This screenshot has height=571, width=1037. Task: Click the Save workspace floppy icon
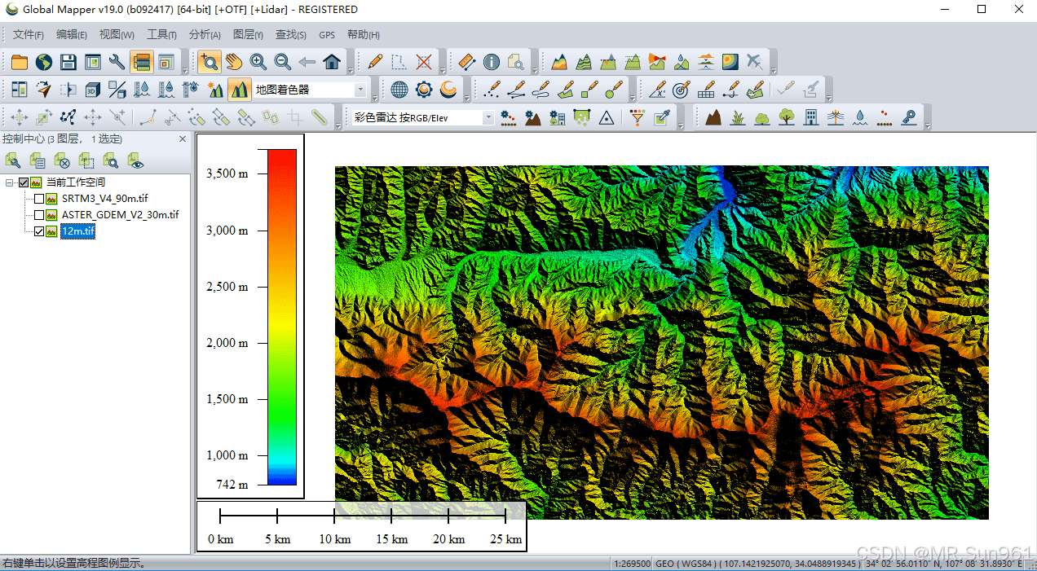[x=68, y=62]
